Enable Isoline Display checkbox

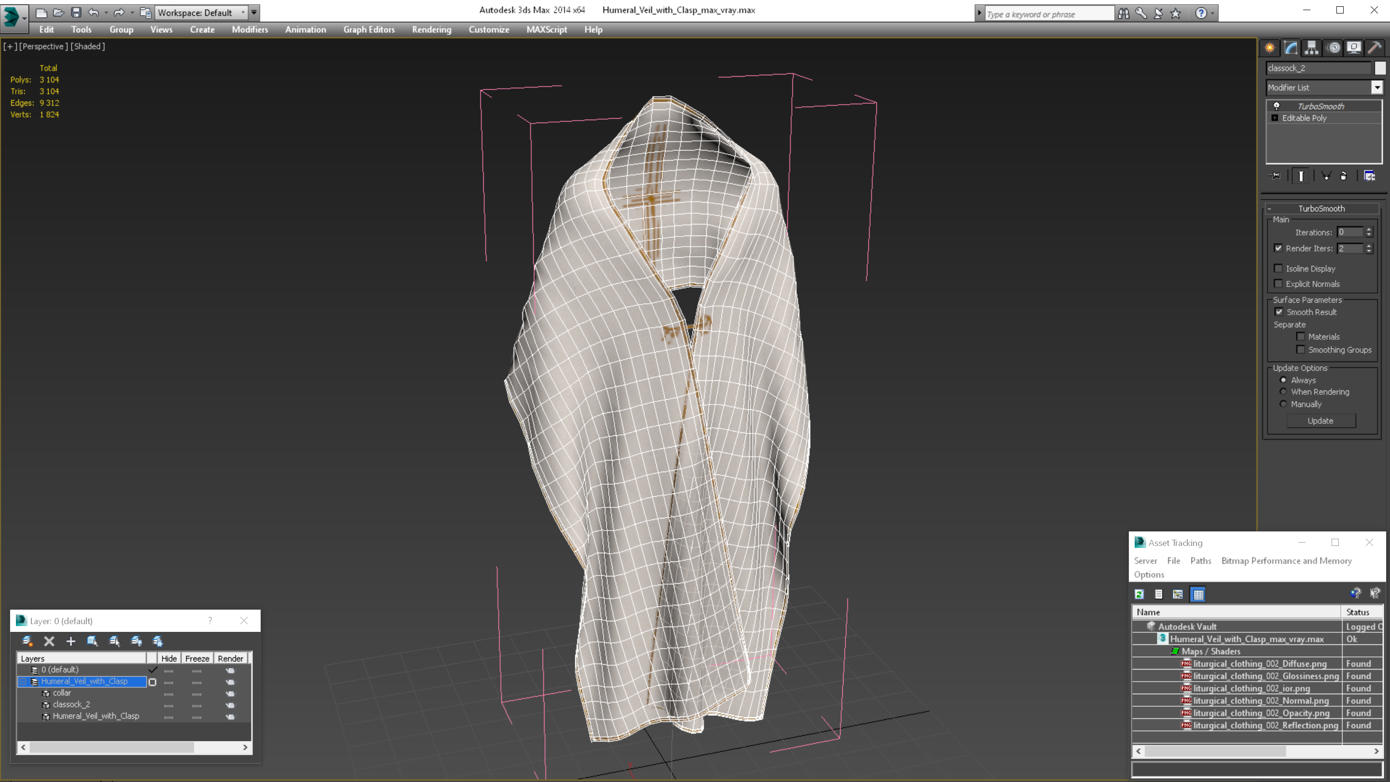pos(1279,268)
